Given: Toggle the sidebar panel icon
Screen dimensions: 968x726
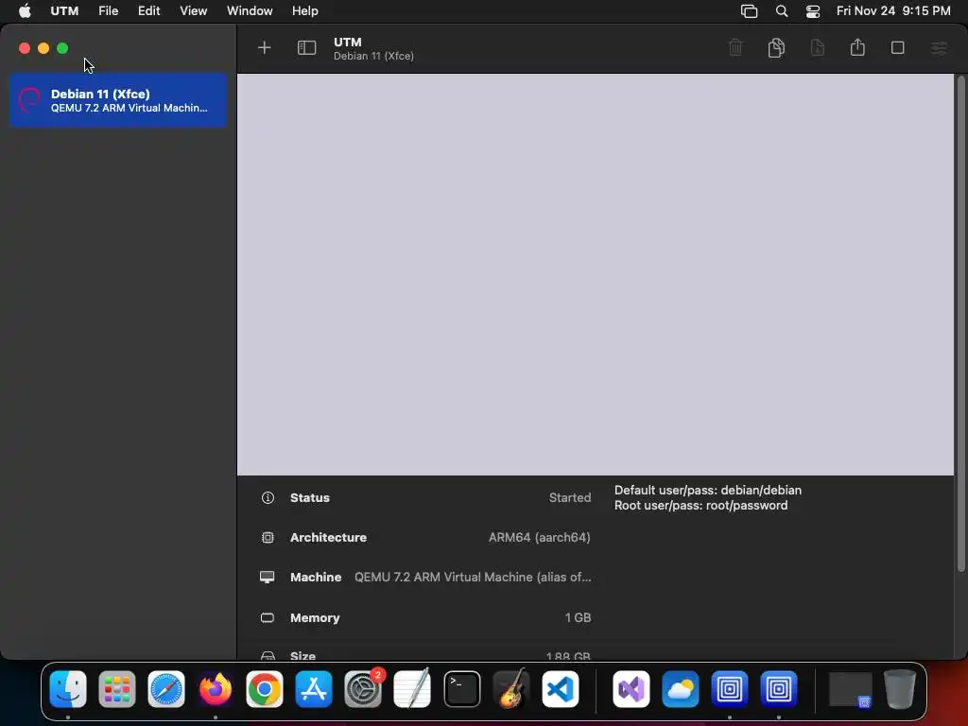Looking at the screenshot, I should [x=307, y=47].
